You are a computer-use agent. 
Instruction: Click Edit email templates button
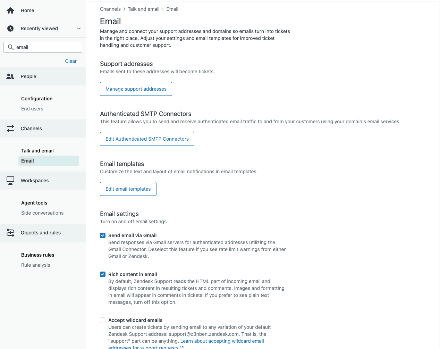(128, 189)
